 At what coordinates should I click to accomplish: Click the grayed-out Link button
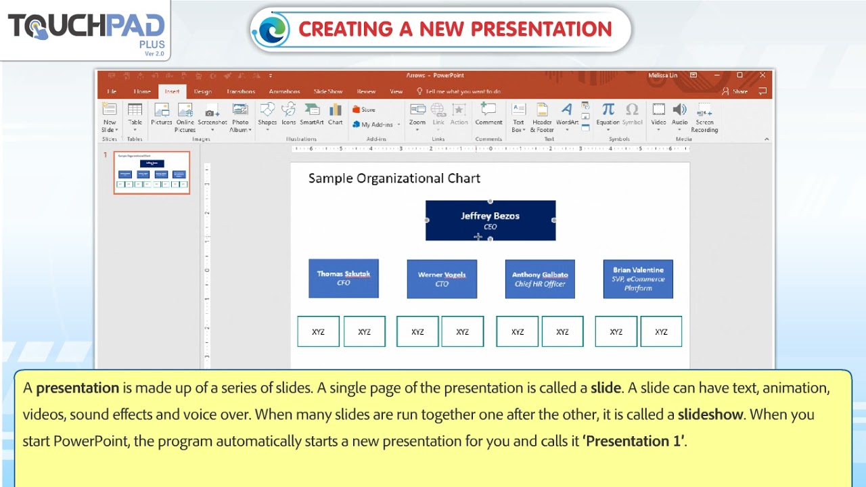pyautogui.click(x=438, y=114)
